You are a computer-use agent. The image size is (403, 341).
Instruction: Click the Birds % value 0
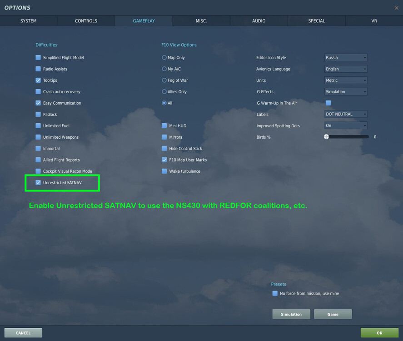pos(375,137)
